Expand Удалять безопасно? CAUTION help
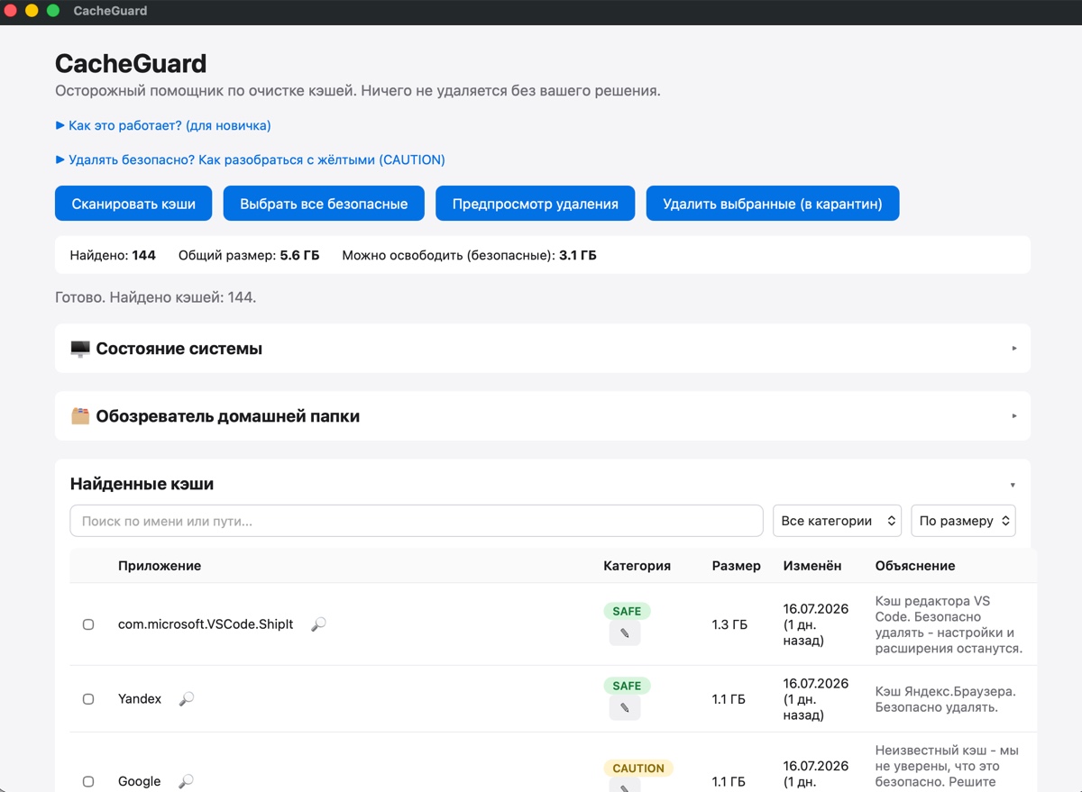Image resolution: width=1082 pixels, height=792 pixels. (x=250, y=159)
